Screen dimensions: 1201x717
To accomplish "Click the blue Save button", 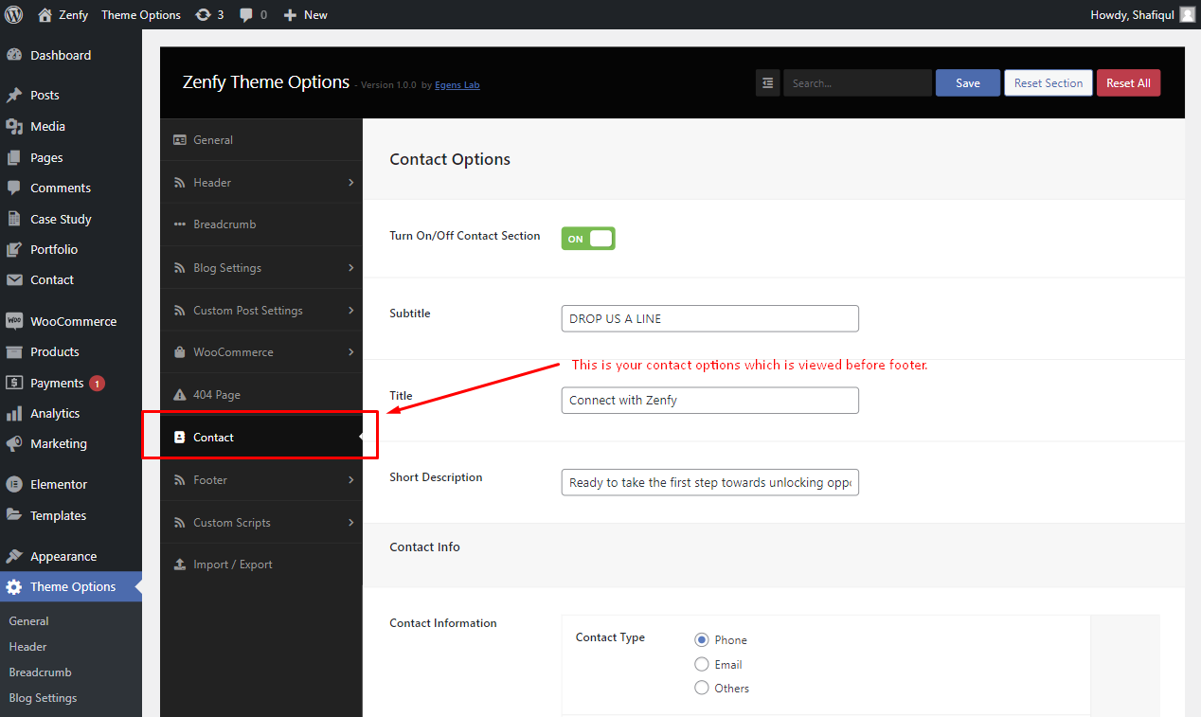I will click(x=968, y=83).
